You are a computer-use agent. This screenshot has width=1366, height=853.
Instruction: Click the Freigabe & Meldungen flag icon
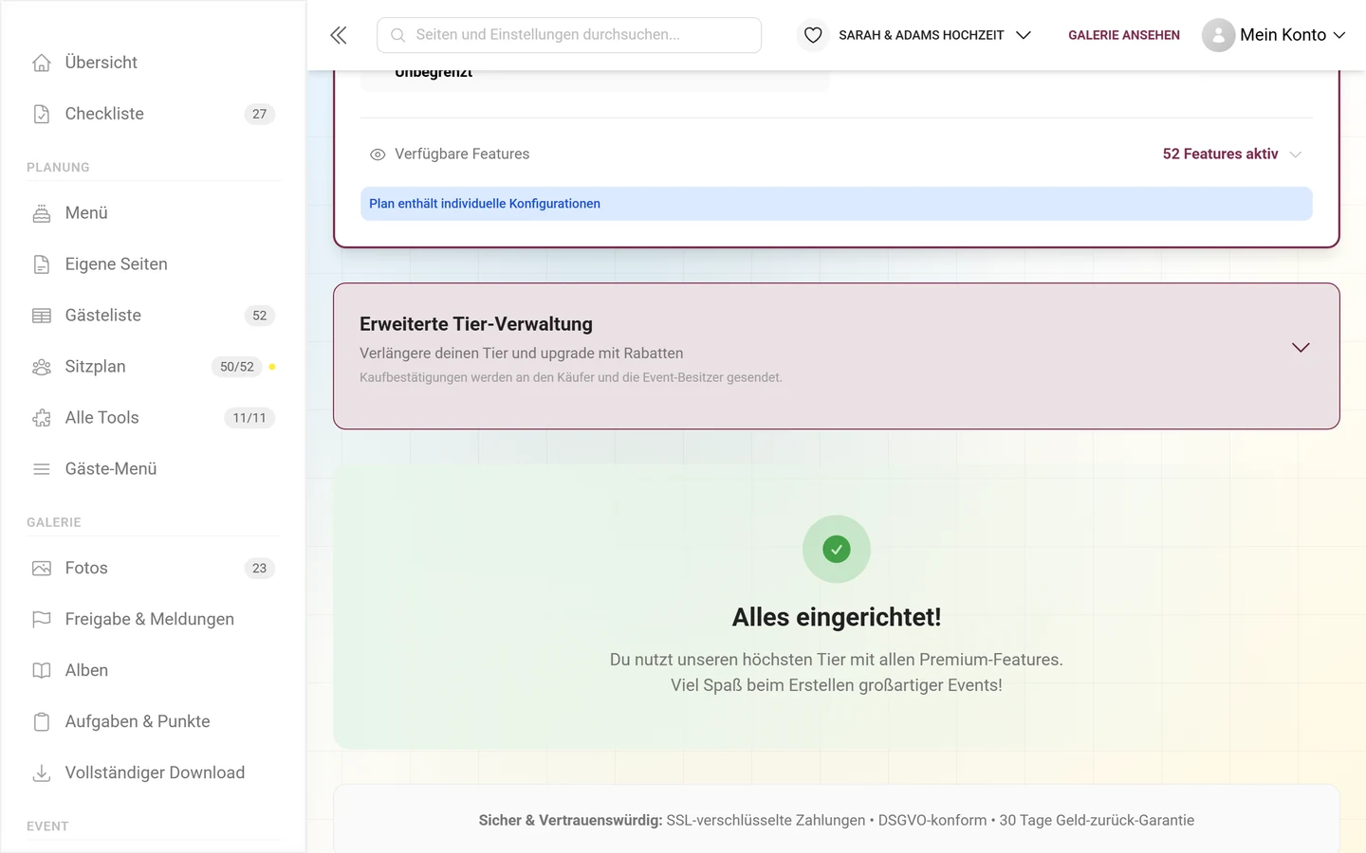click(x=42, y=620)
